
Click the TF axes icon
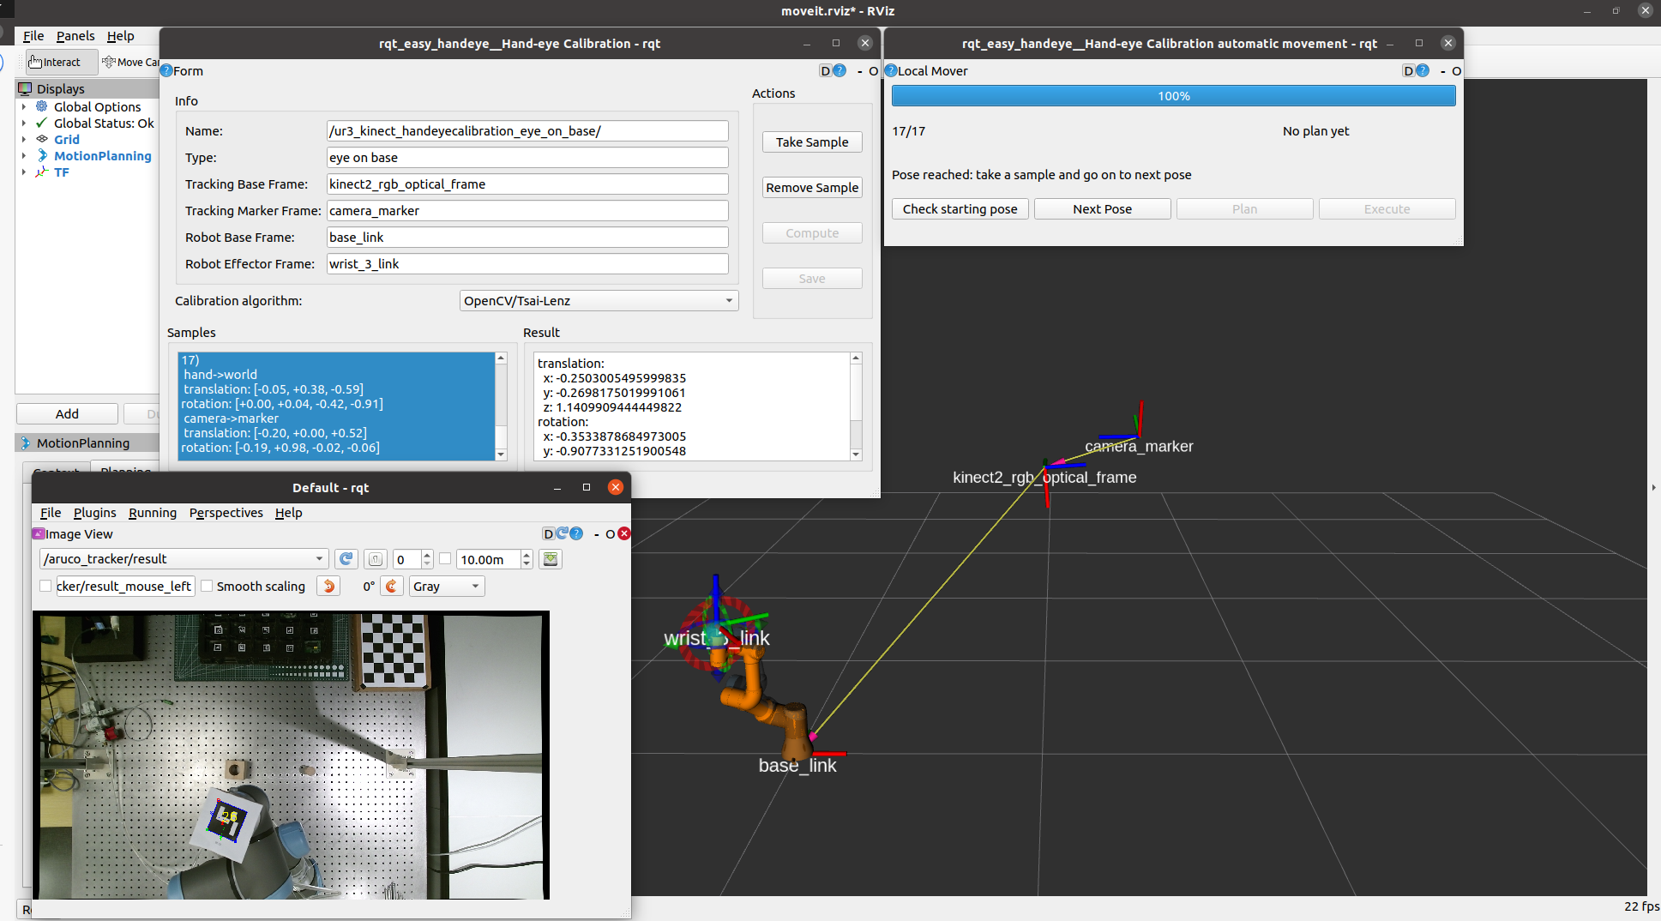click(41, 172)
